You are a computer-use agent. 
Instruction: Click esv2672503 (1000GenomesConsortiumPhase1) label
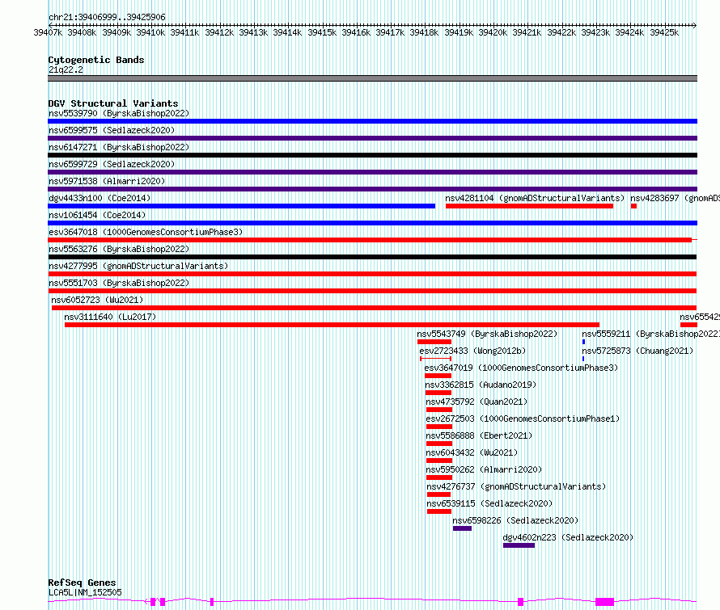coord(523,419)
